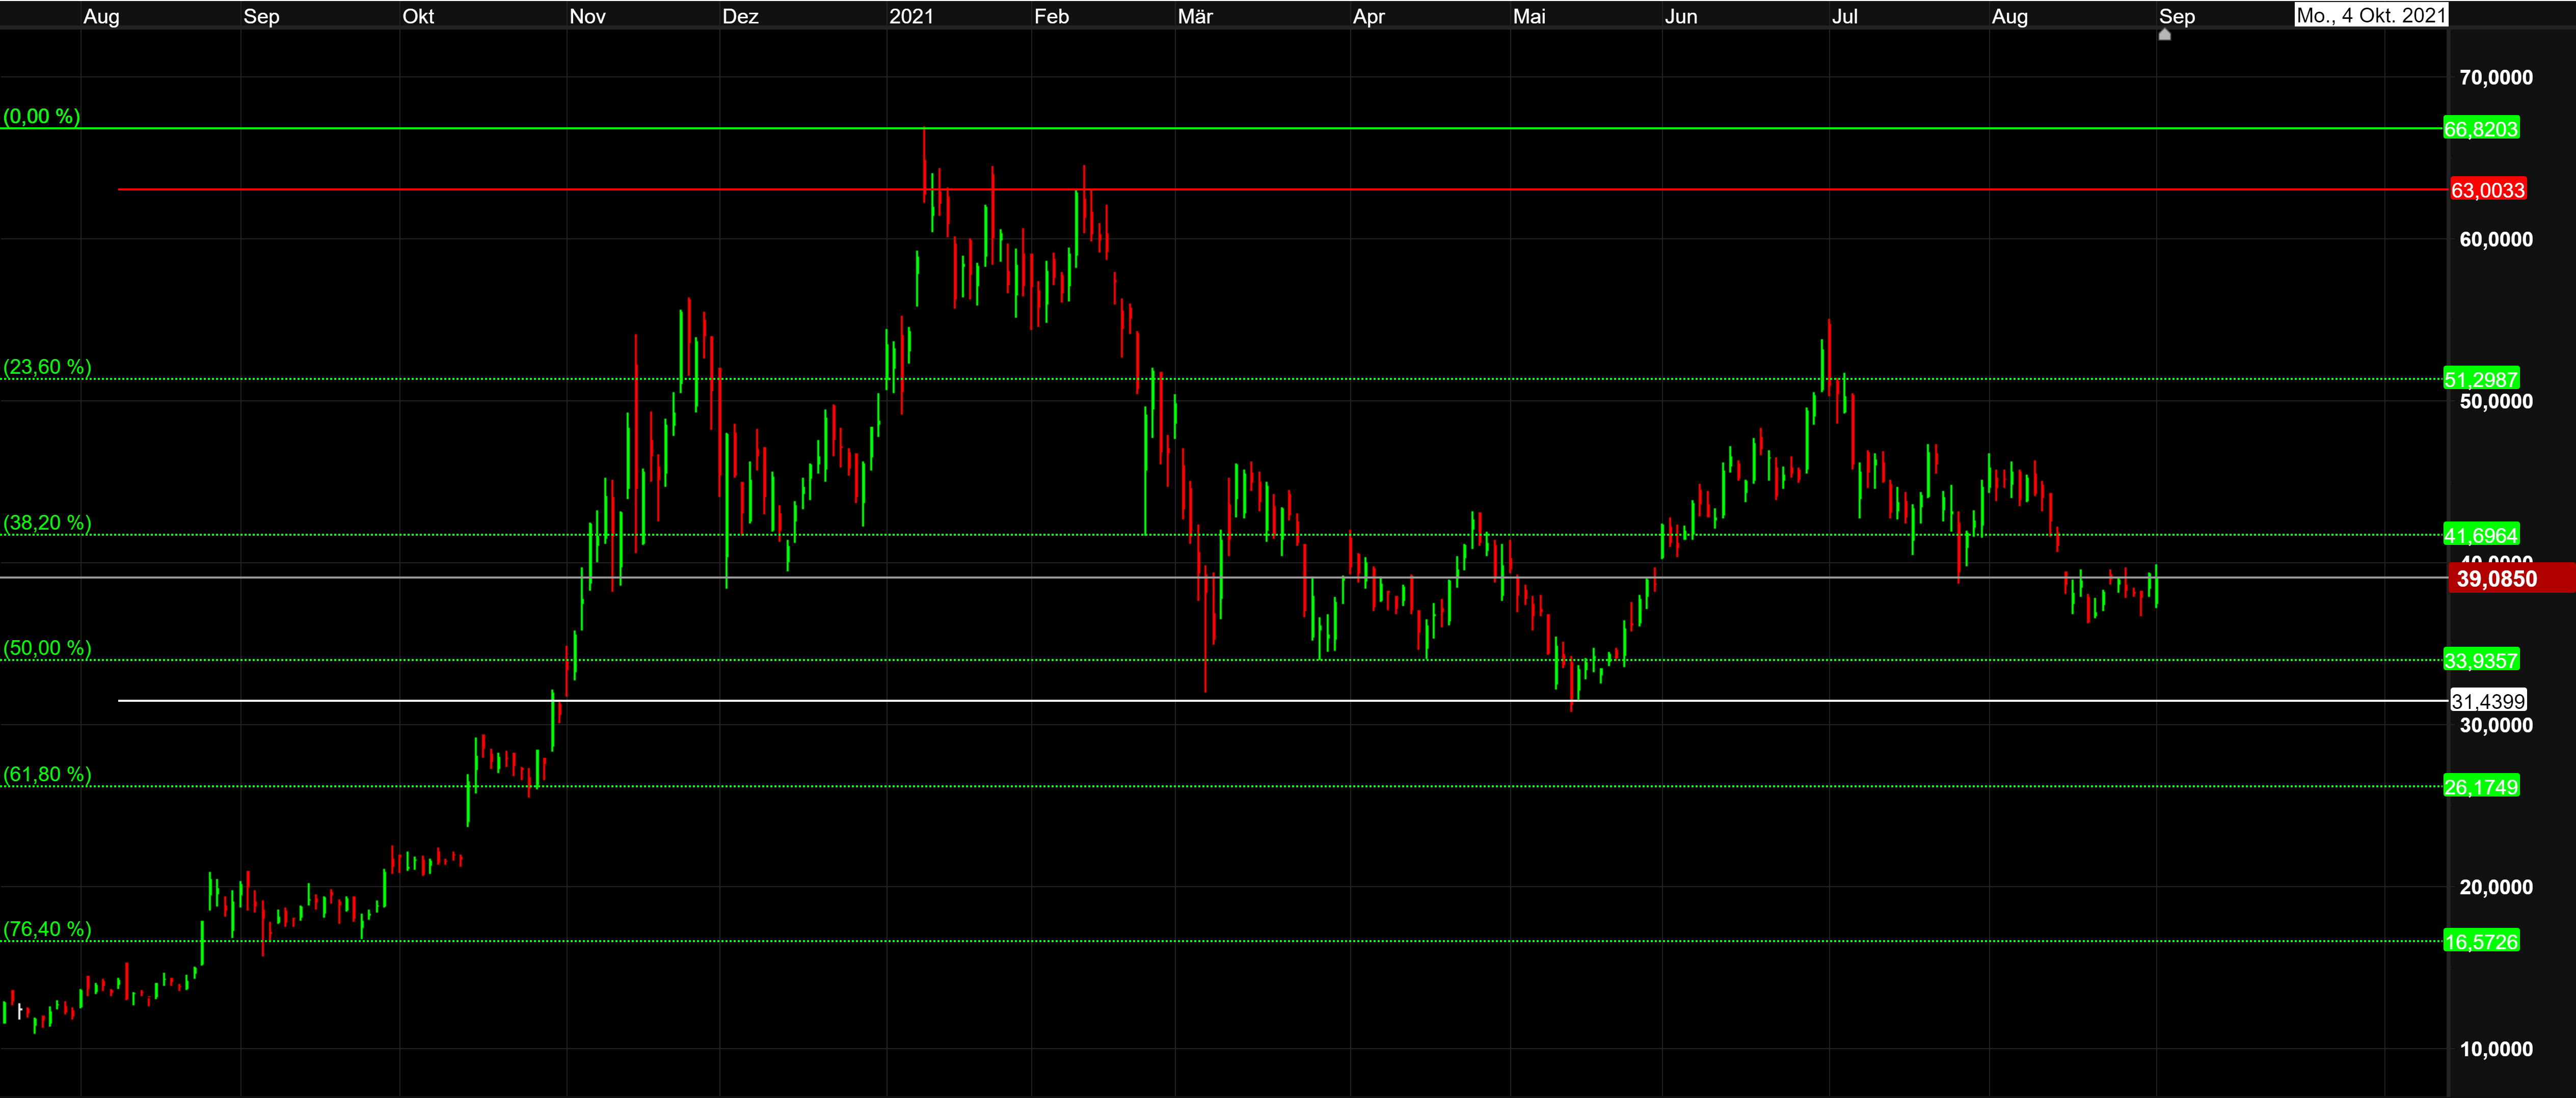2576x1098 pixels.
Task: Click the (50,00 %) retracement label
Action: (x=47, y=648)
